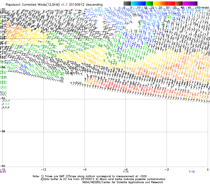Click the purple '7:14' pass time
Viewport: 210px width, 184px height.
tap(126, 172)
